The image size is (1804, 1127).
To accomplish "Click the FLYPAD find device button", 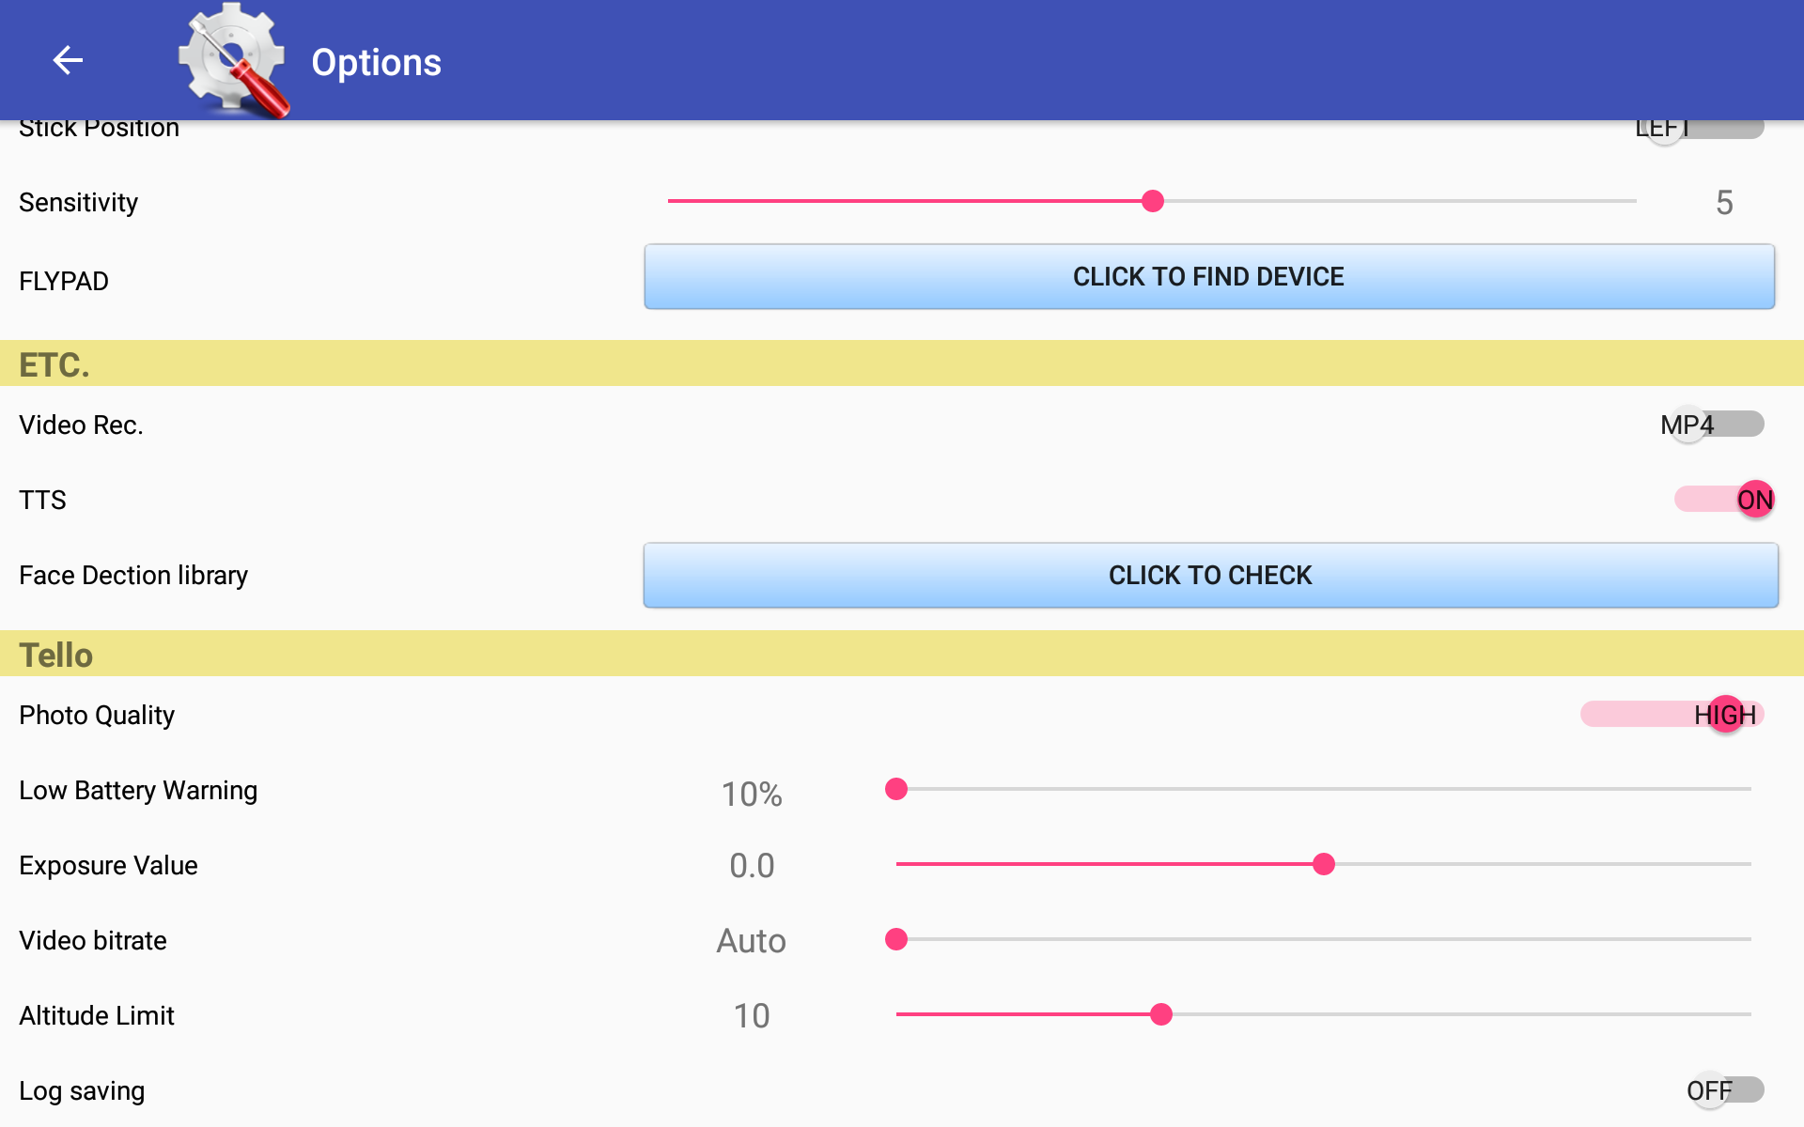I will (1209, 276).
